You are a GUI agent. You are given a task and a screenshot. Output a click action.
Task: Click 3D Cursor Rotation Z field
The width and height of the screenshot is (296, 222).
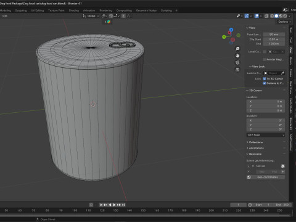pyautogui.click(x=266, y=129)
